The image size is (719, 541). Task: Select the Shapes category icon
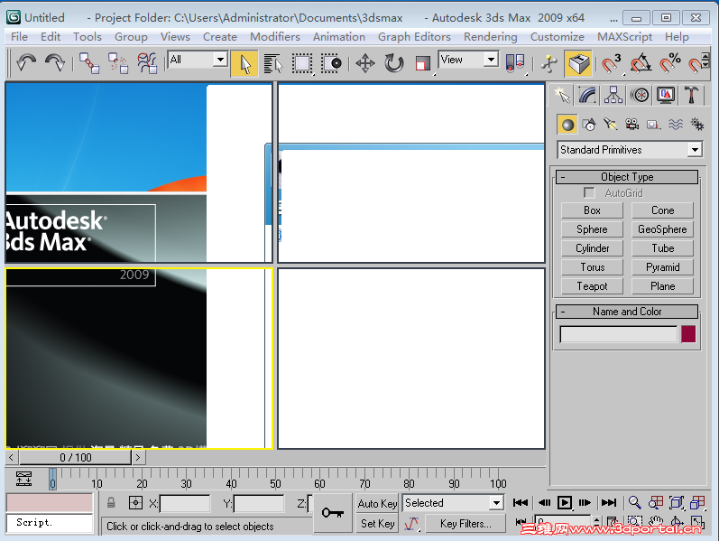[589, 125]
